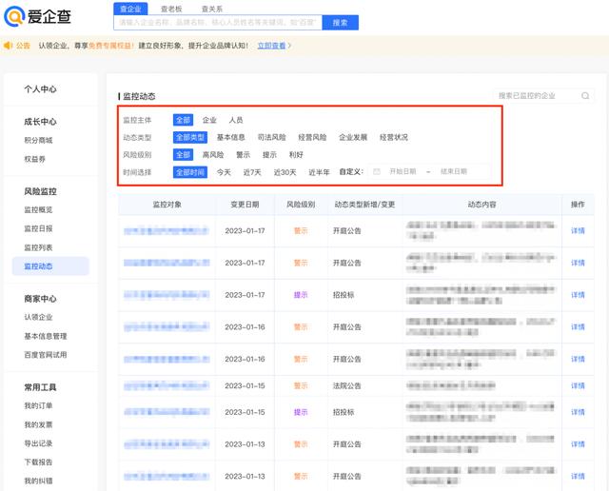Click 监控对象 column header
The image size is (609, 491).
(x=167, y=205)
